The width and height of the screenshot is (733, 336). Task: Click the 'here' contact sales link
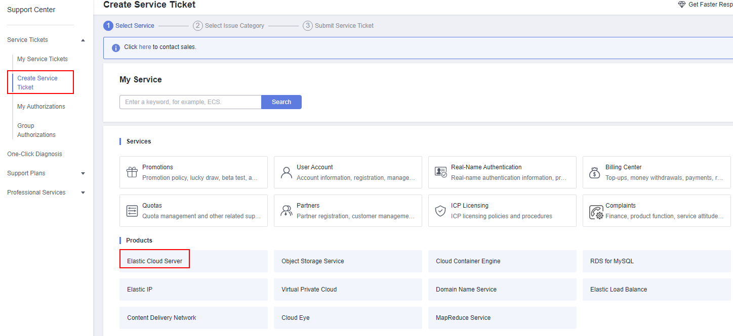click(x=145, y=47)
